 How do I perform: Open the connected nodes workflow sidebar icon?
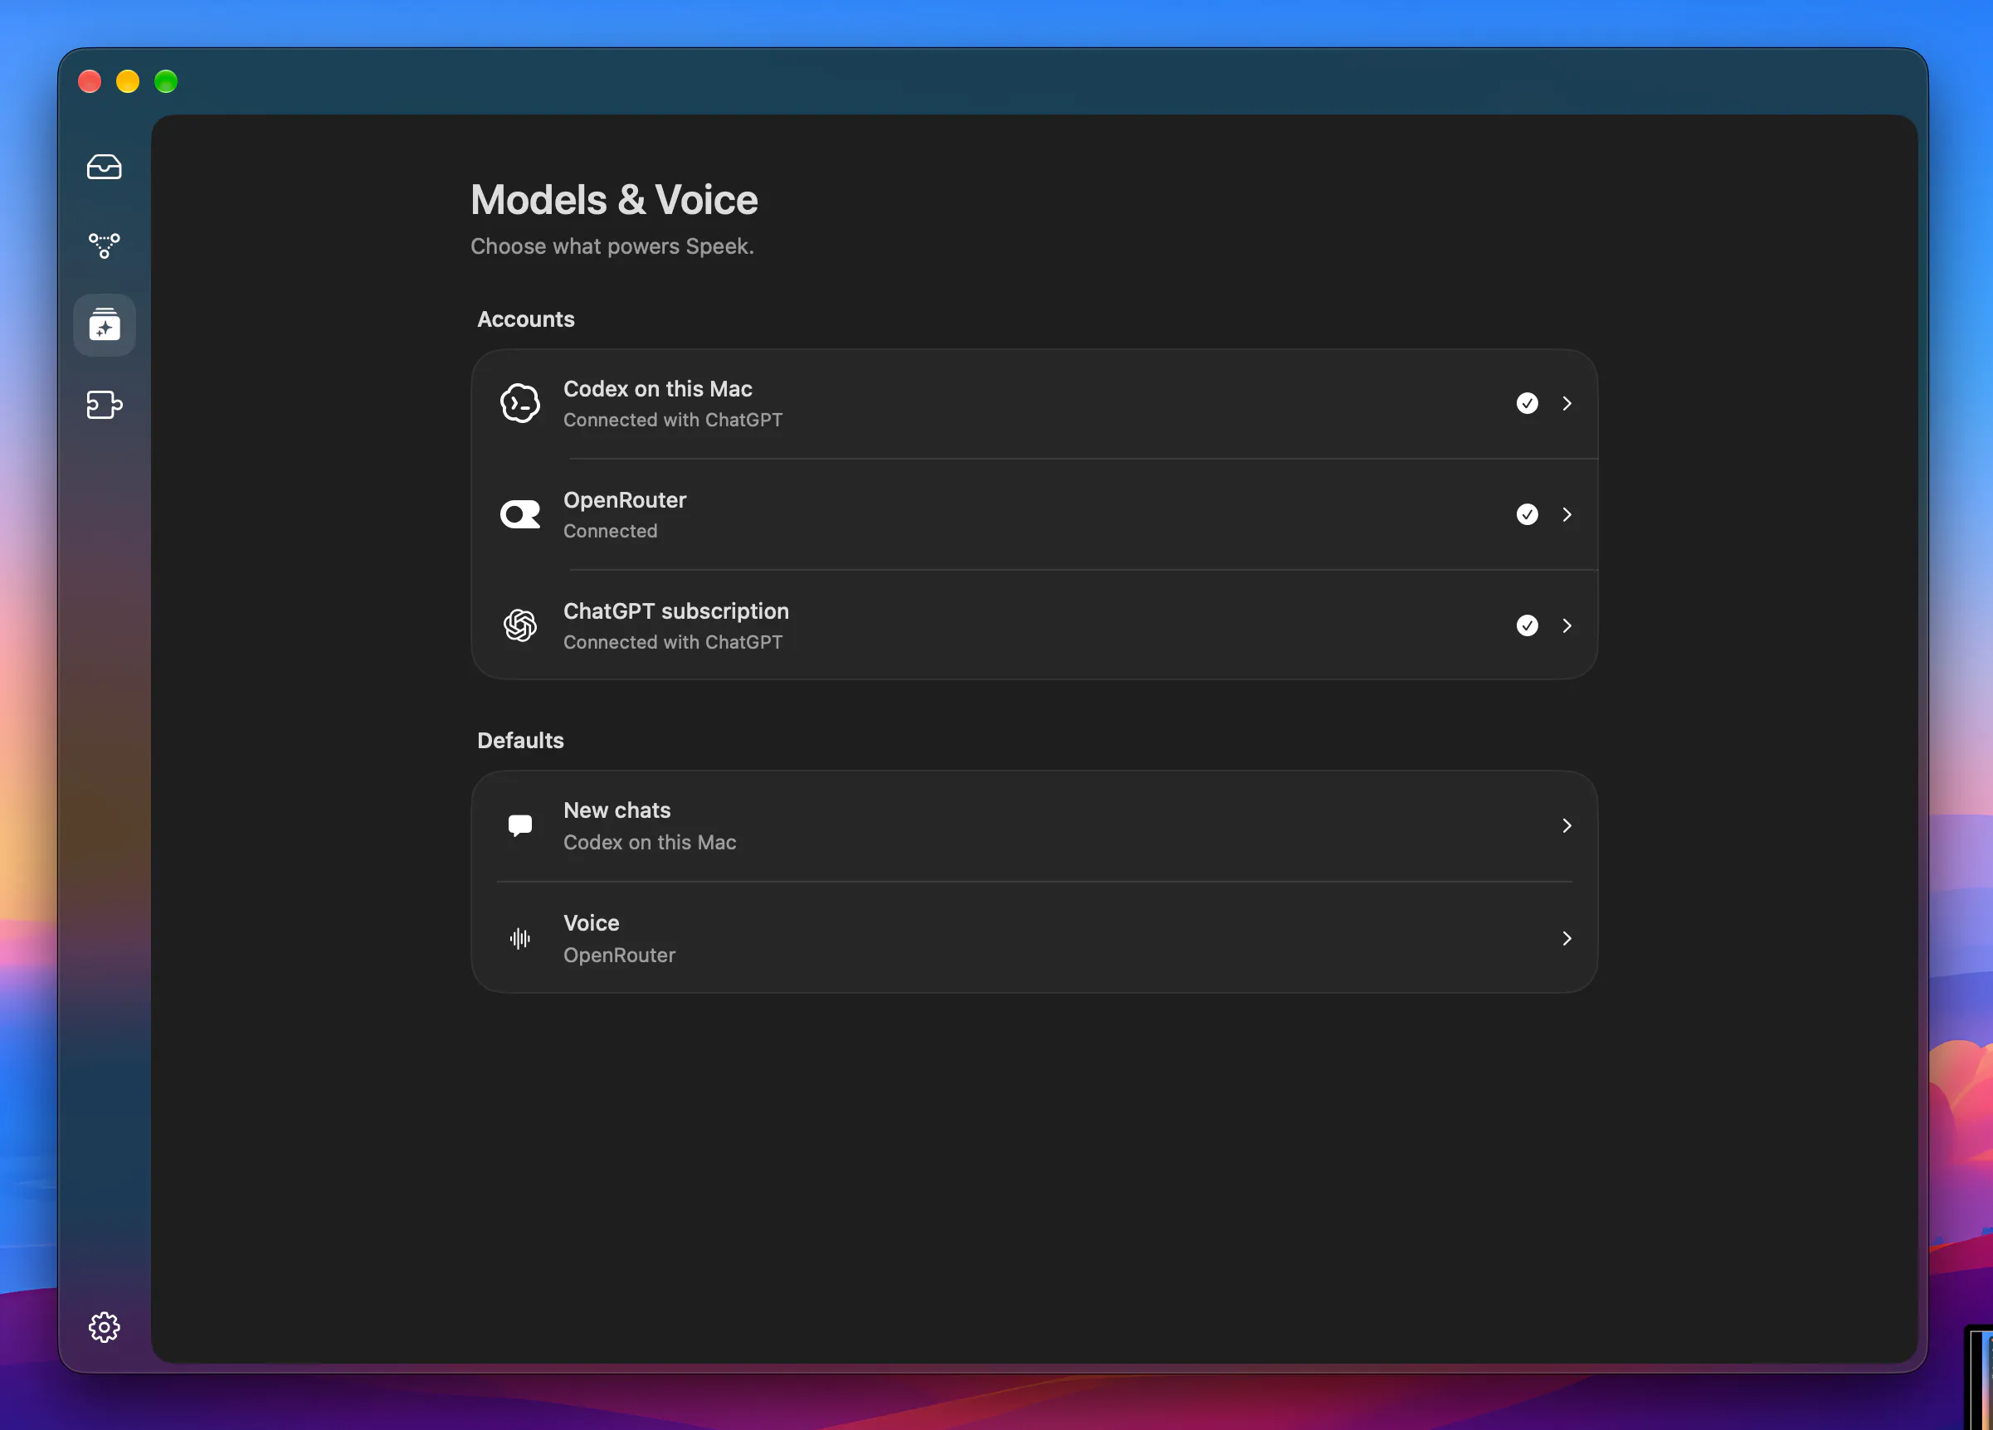pos(104,245)
